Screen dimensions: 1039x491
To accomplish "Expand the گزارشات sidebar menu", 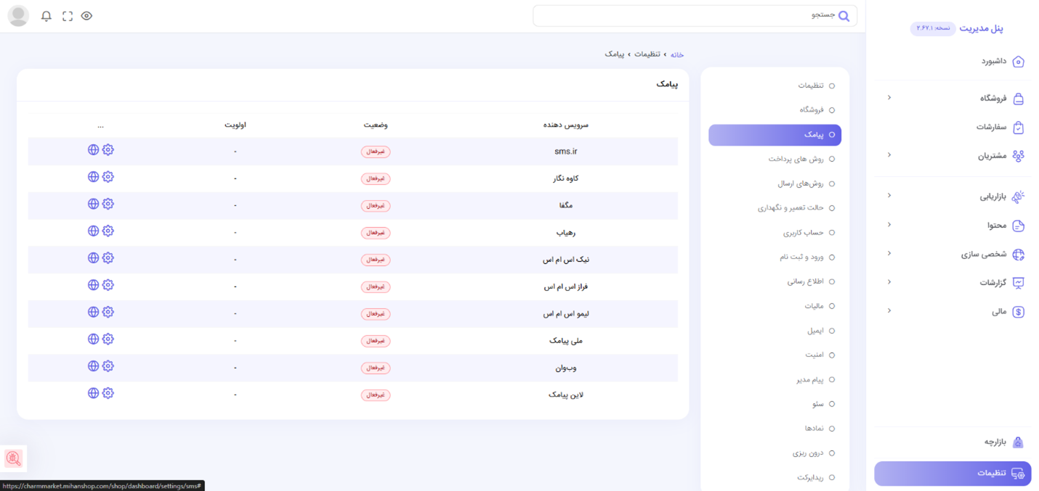I will point(992,283).
